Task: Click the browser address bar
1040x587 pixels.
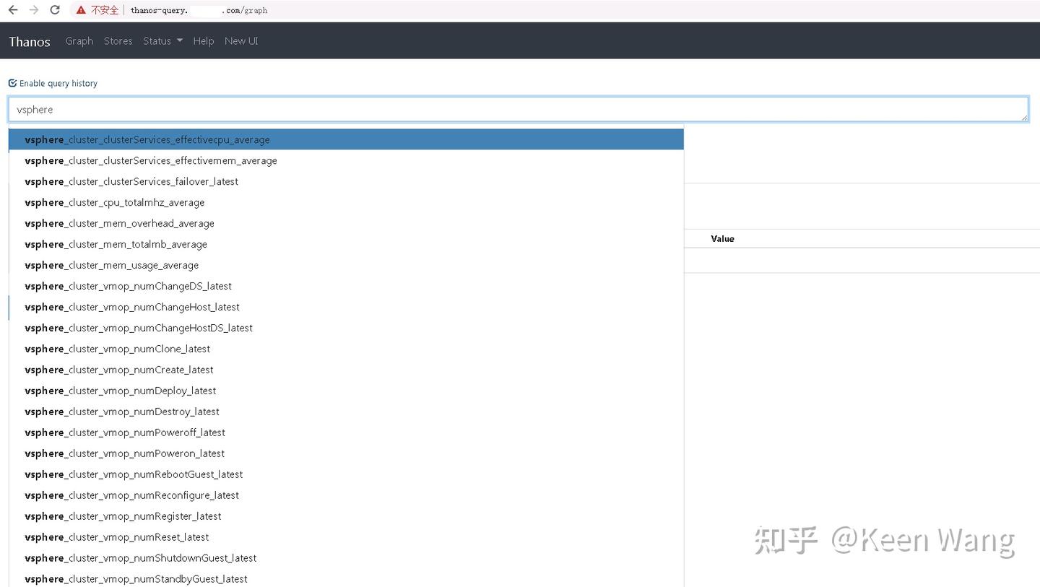Action: [x=217, y=10]
